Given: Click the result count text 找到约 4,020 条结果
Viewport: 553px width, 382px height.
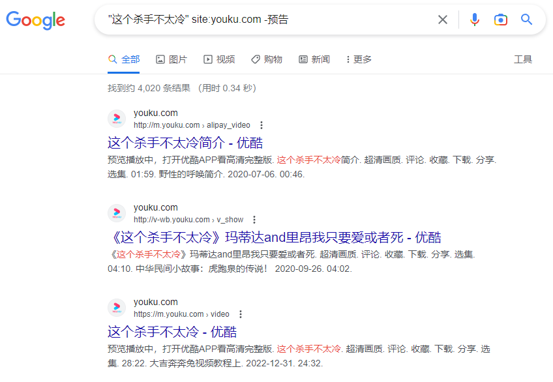Looking at the screenshot, I should [149, 88].
